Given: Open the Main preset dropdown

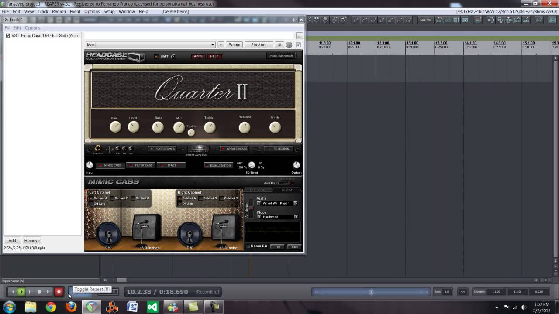Looking at the screenshot, I should coord(150,45).
